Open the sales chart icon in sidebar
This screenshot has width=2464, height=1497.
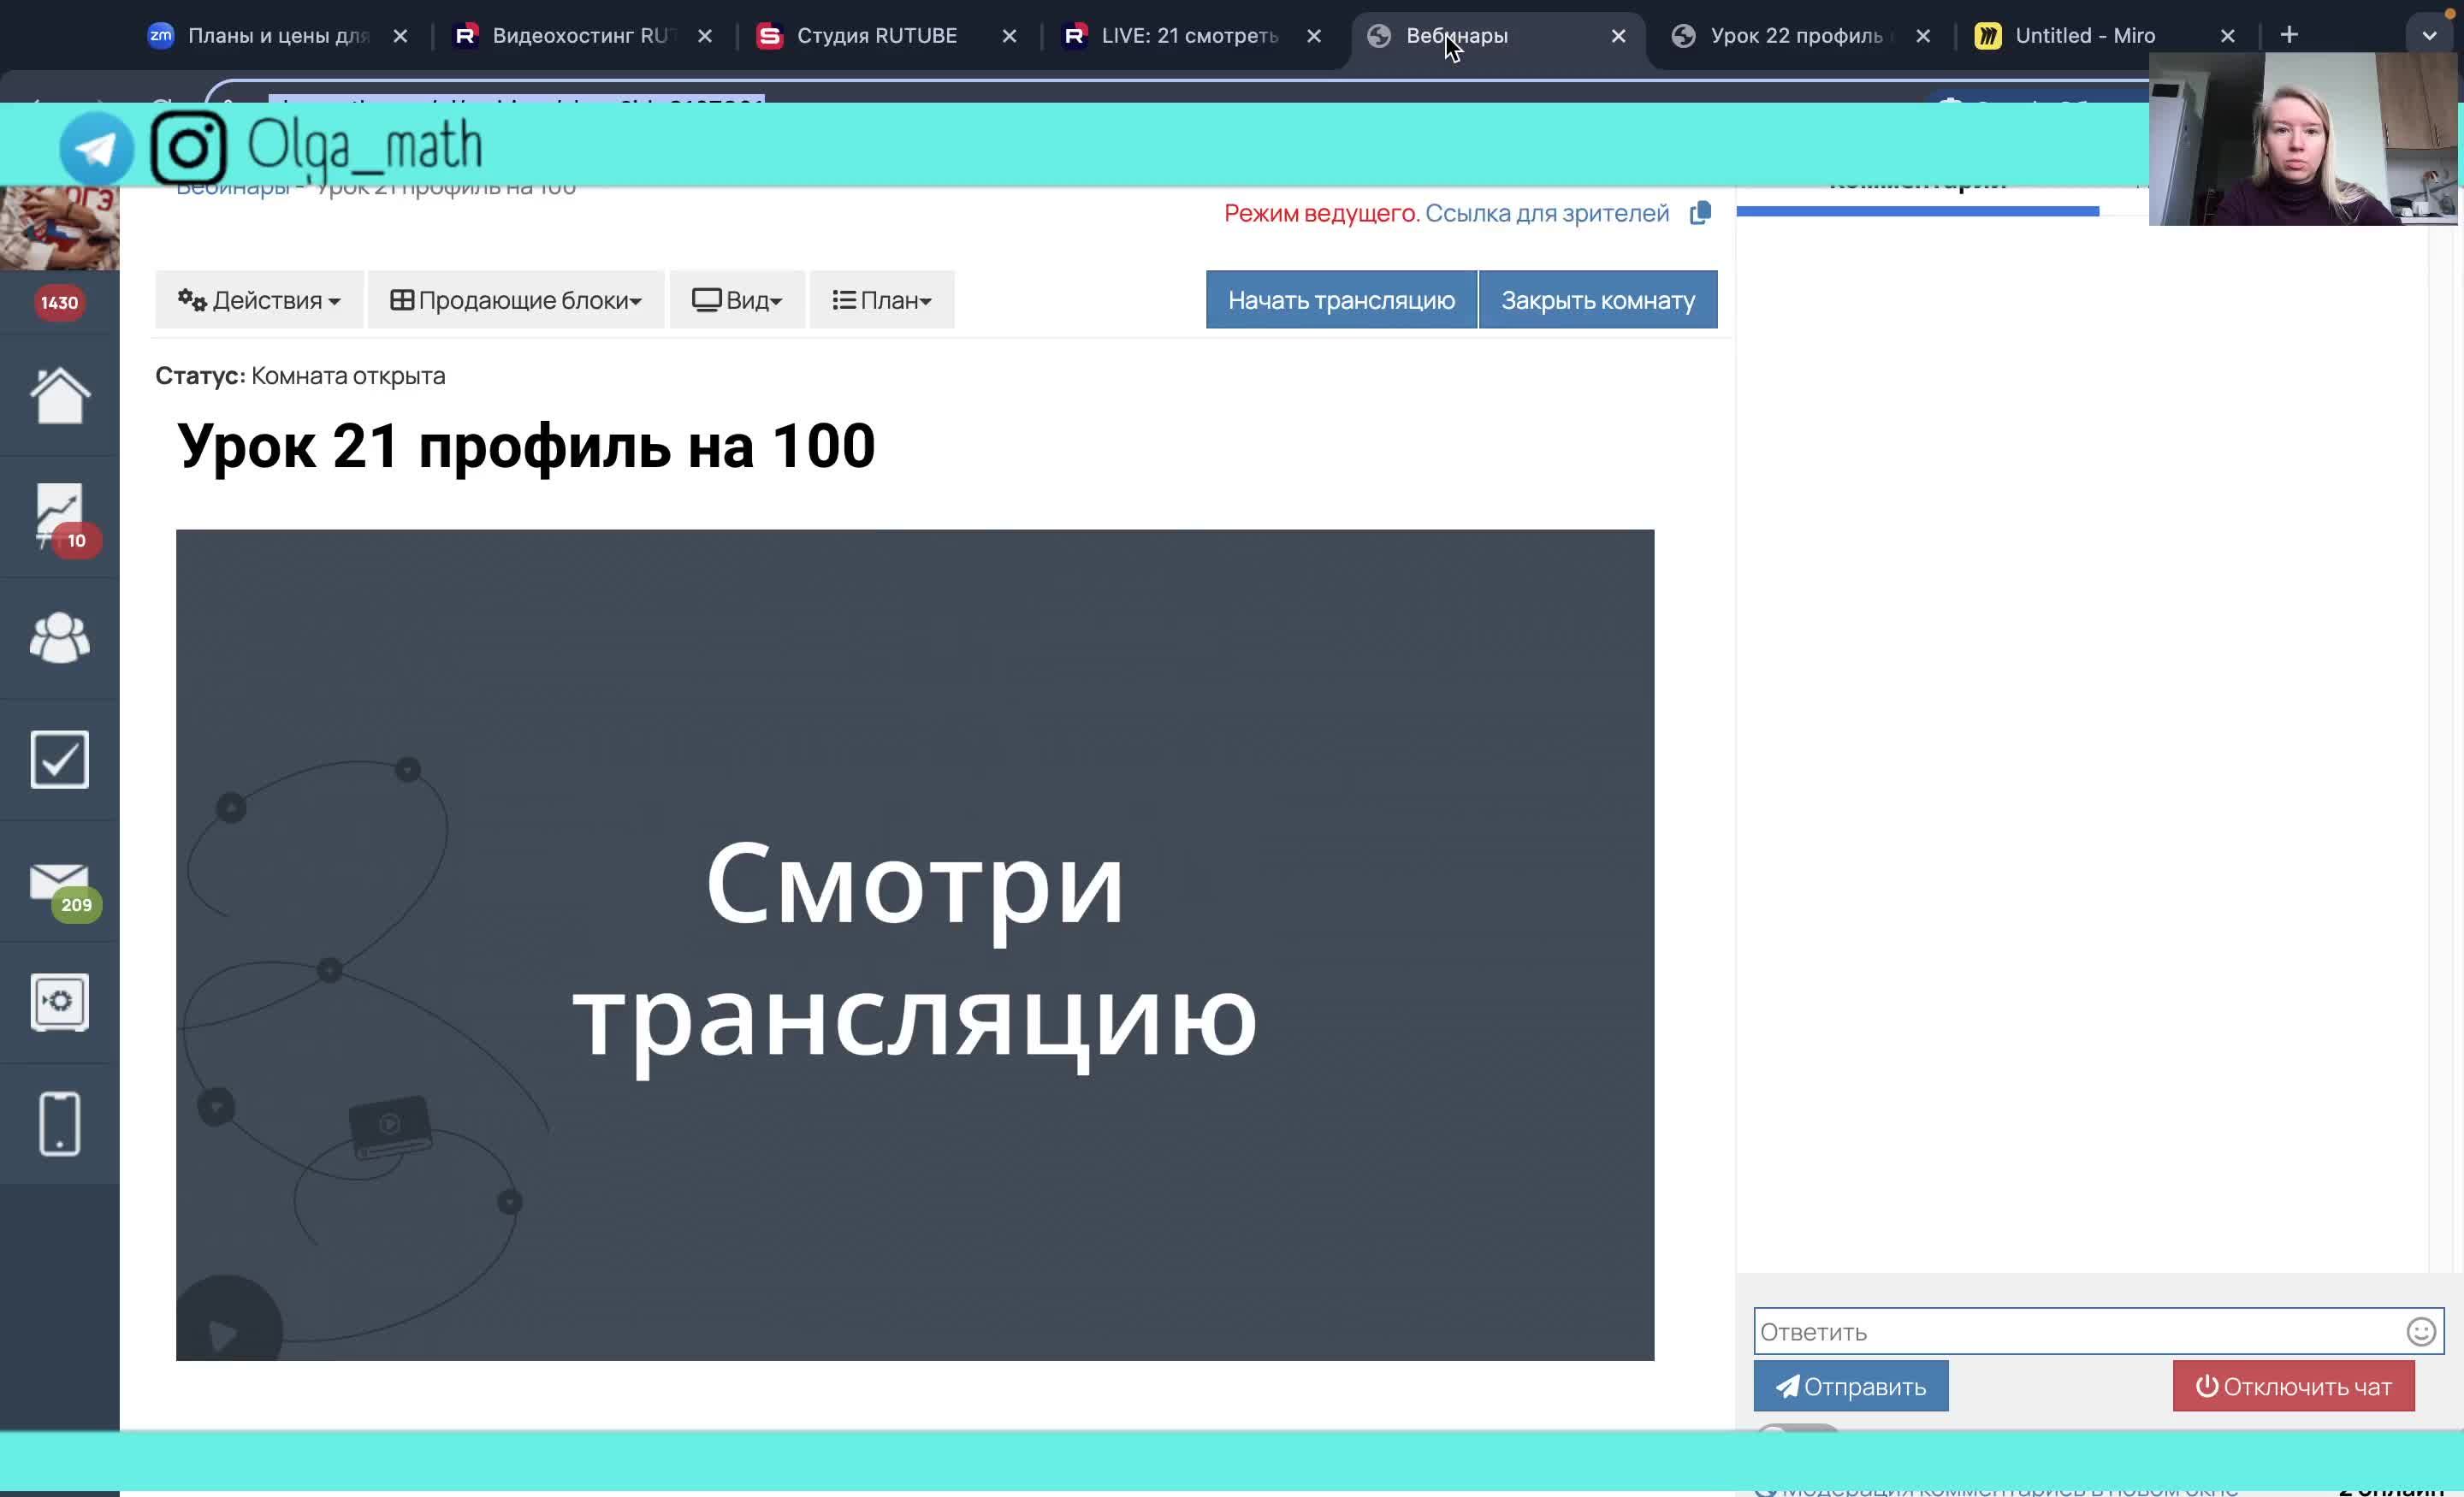(x=59, y=515)
